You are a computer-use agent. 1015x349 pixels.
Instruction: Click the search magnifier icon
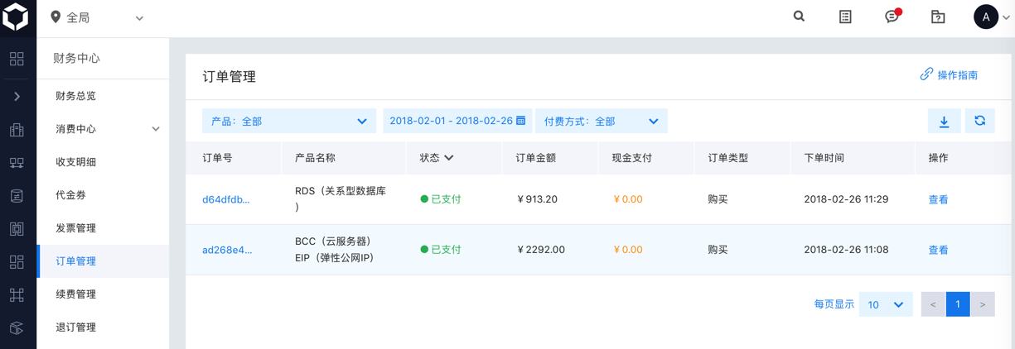(799, 17)
